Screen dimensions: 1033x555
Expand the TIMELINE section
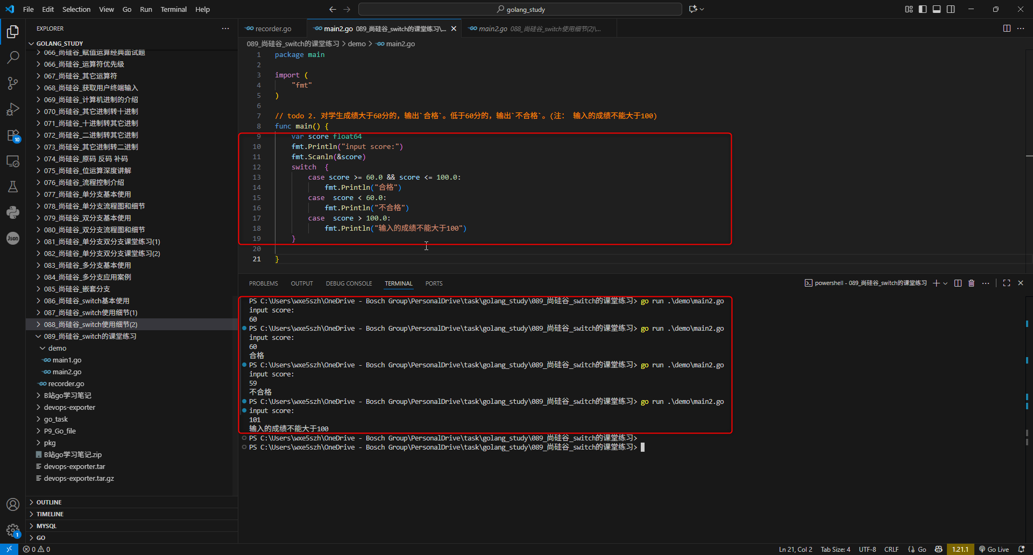[132, 514]
